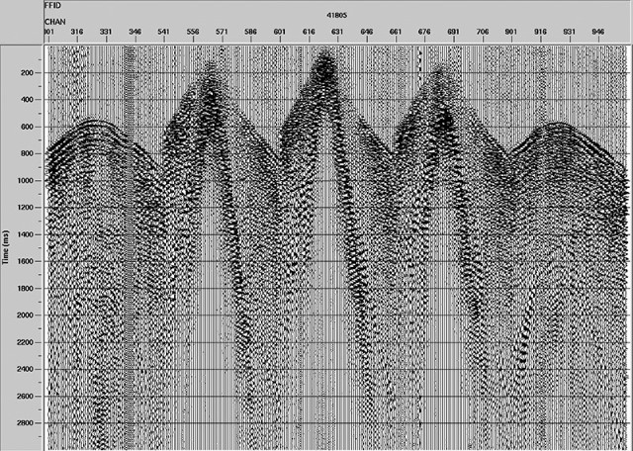The height and width of the screenshot is (451, 633).
Task: Click the 200 ms time label
Action: coord(30,73)
